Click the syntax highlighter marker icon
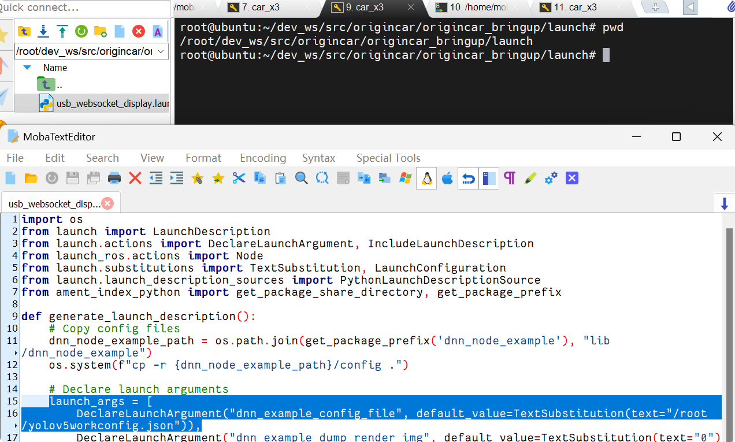The image size is (735, 442). point(530,178)
